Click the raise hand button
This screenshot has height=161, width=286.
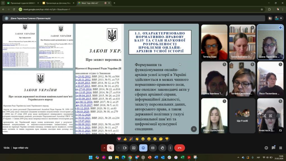click(162, 148)
